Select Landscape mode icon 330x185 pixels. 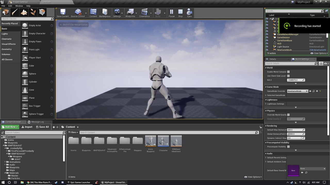pos(24,12)
